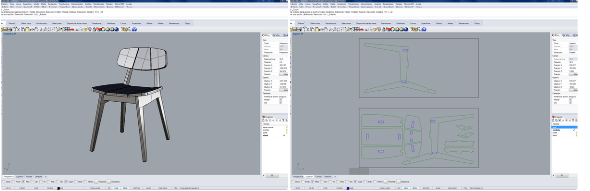
Task: Click new layer icon in Perspectiva window Capas panel
Action: (x=263, y=121)
